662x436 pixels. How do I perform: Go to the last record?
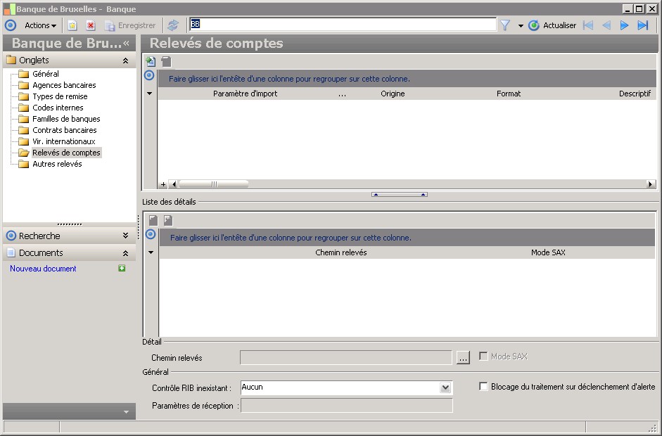tap(642, 25)
